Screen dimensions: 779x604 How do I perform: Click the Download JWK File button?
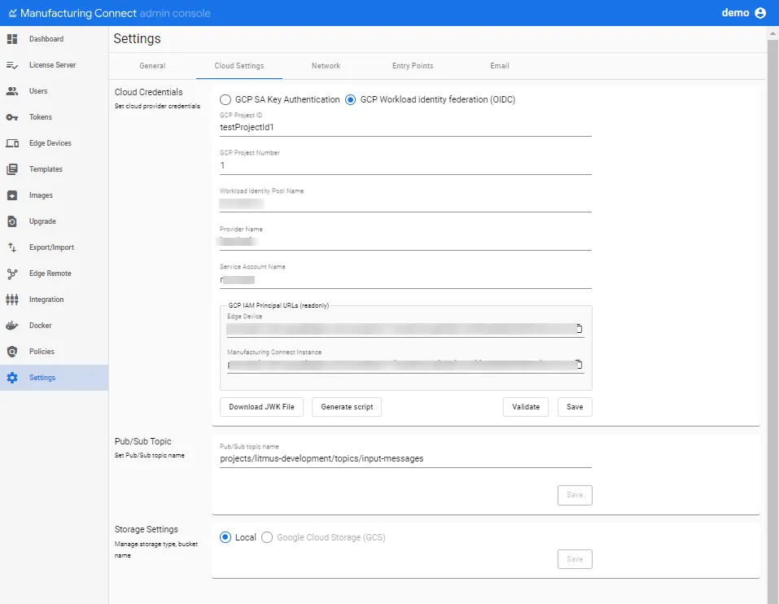click(262, 407)
